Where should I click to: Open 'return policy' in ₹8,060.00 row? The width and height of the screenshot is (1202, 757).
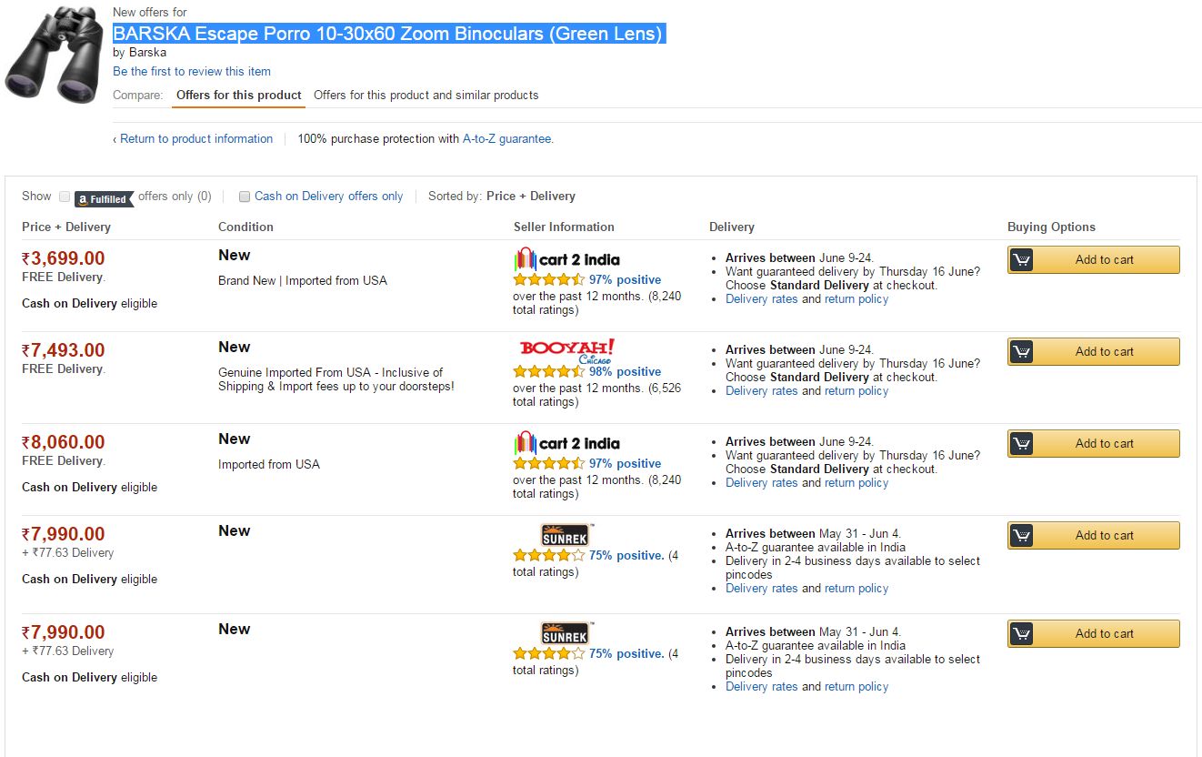point(856,483)
